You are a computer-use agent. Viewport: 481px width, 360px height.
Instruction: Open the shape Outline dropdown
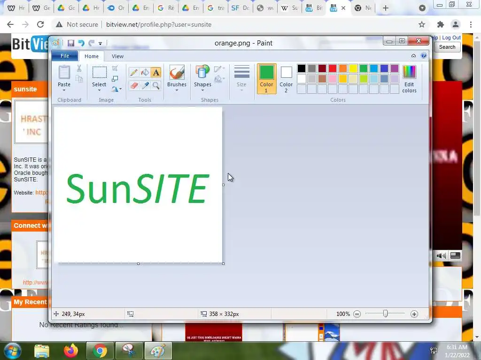coord(219,69)
